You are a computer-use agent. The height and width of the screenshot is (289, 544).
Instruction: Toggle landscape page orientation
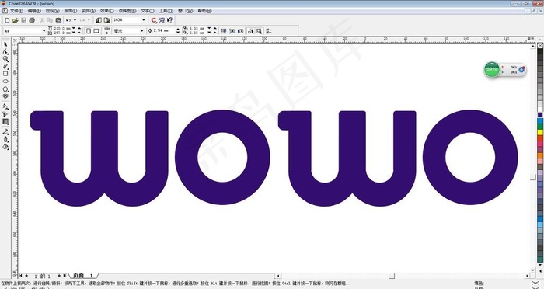pos(96,31)
